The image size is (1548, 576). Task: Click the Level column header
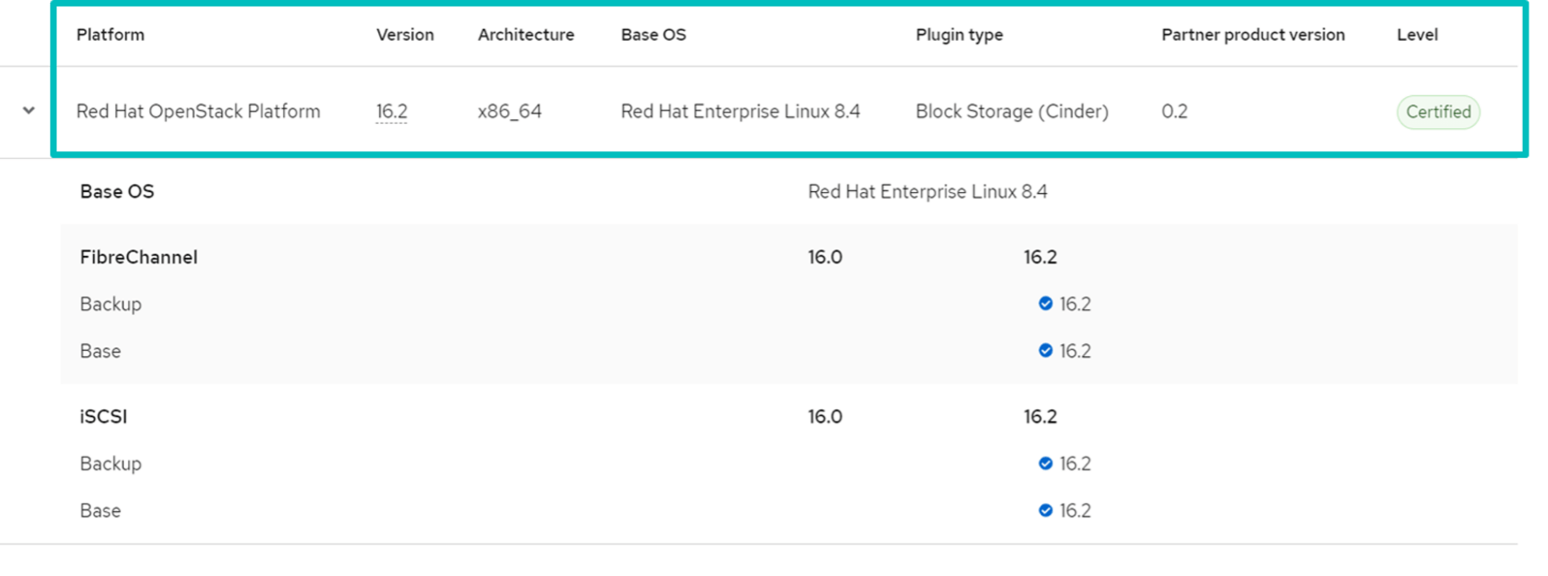[1417, 35]
